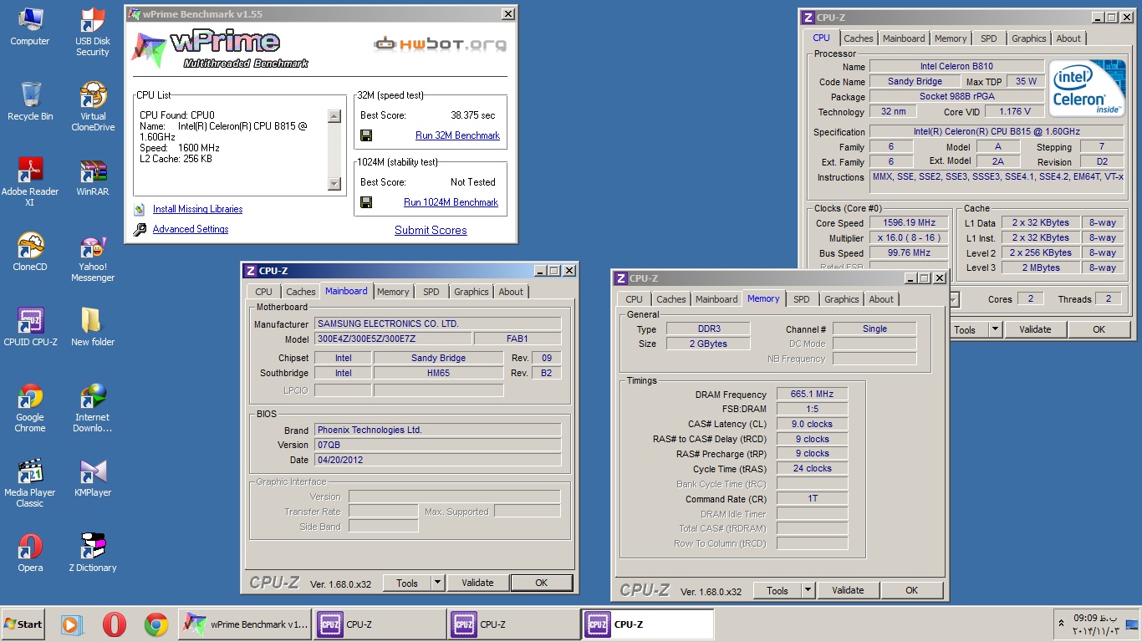Open Opera from taskbar quick launch
This screenshot has width=1142, height=642.
[115, 624]
